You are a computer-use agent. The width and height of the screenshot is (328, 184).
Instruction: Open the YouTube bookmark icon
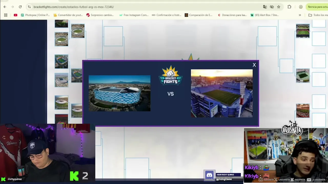15,15
